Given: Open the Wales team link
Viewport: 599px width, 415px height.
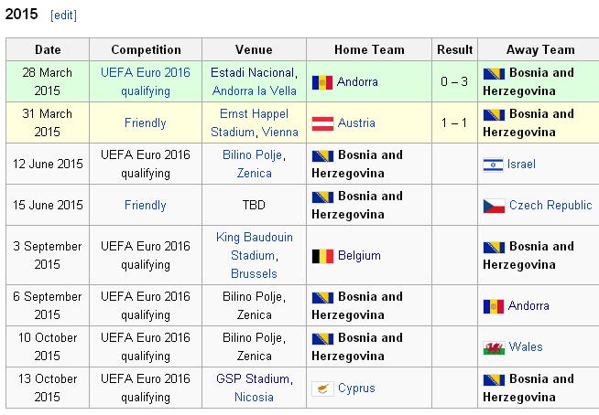Looking at the screenshot, I should tap(526, 346).
